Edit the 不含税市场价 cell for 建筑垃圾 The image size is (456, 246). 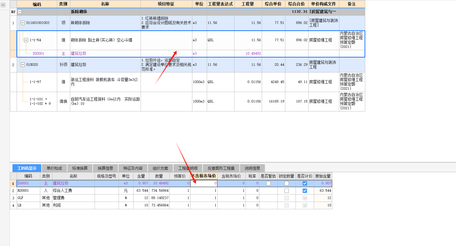[204, 183]
